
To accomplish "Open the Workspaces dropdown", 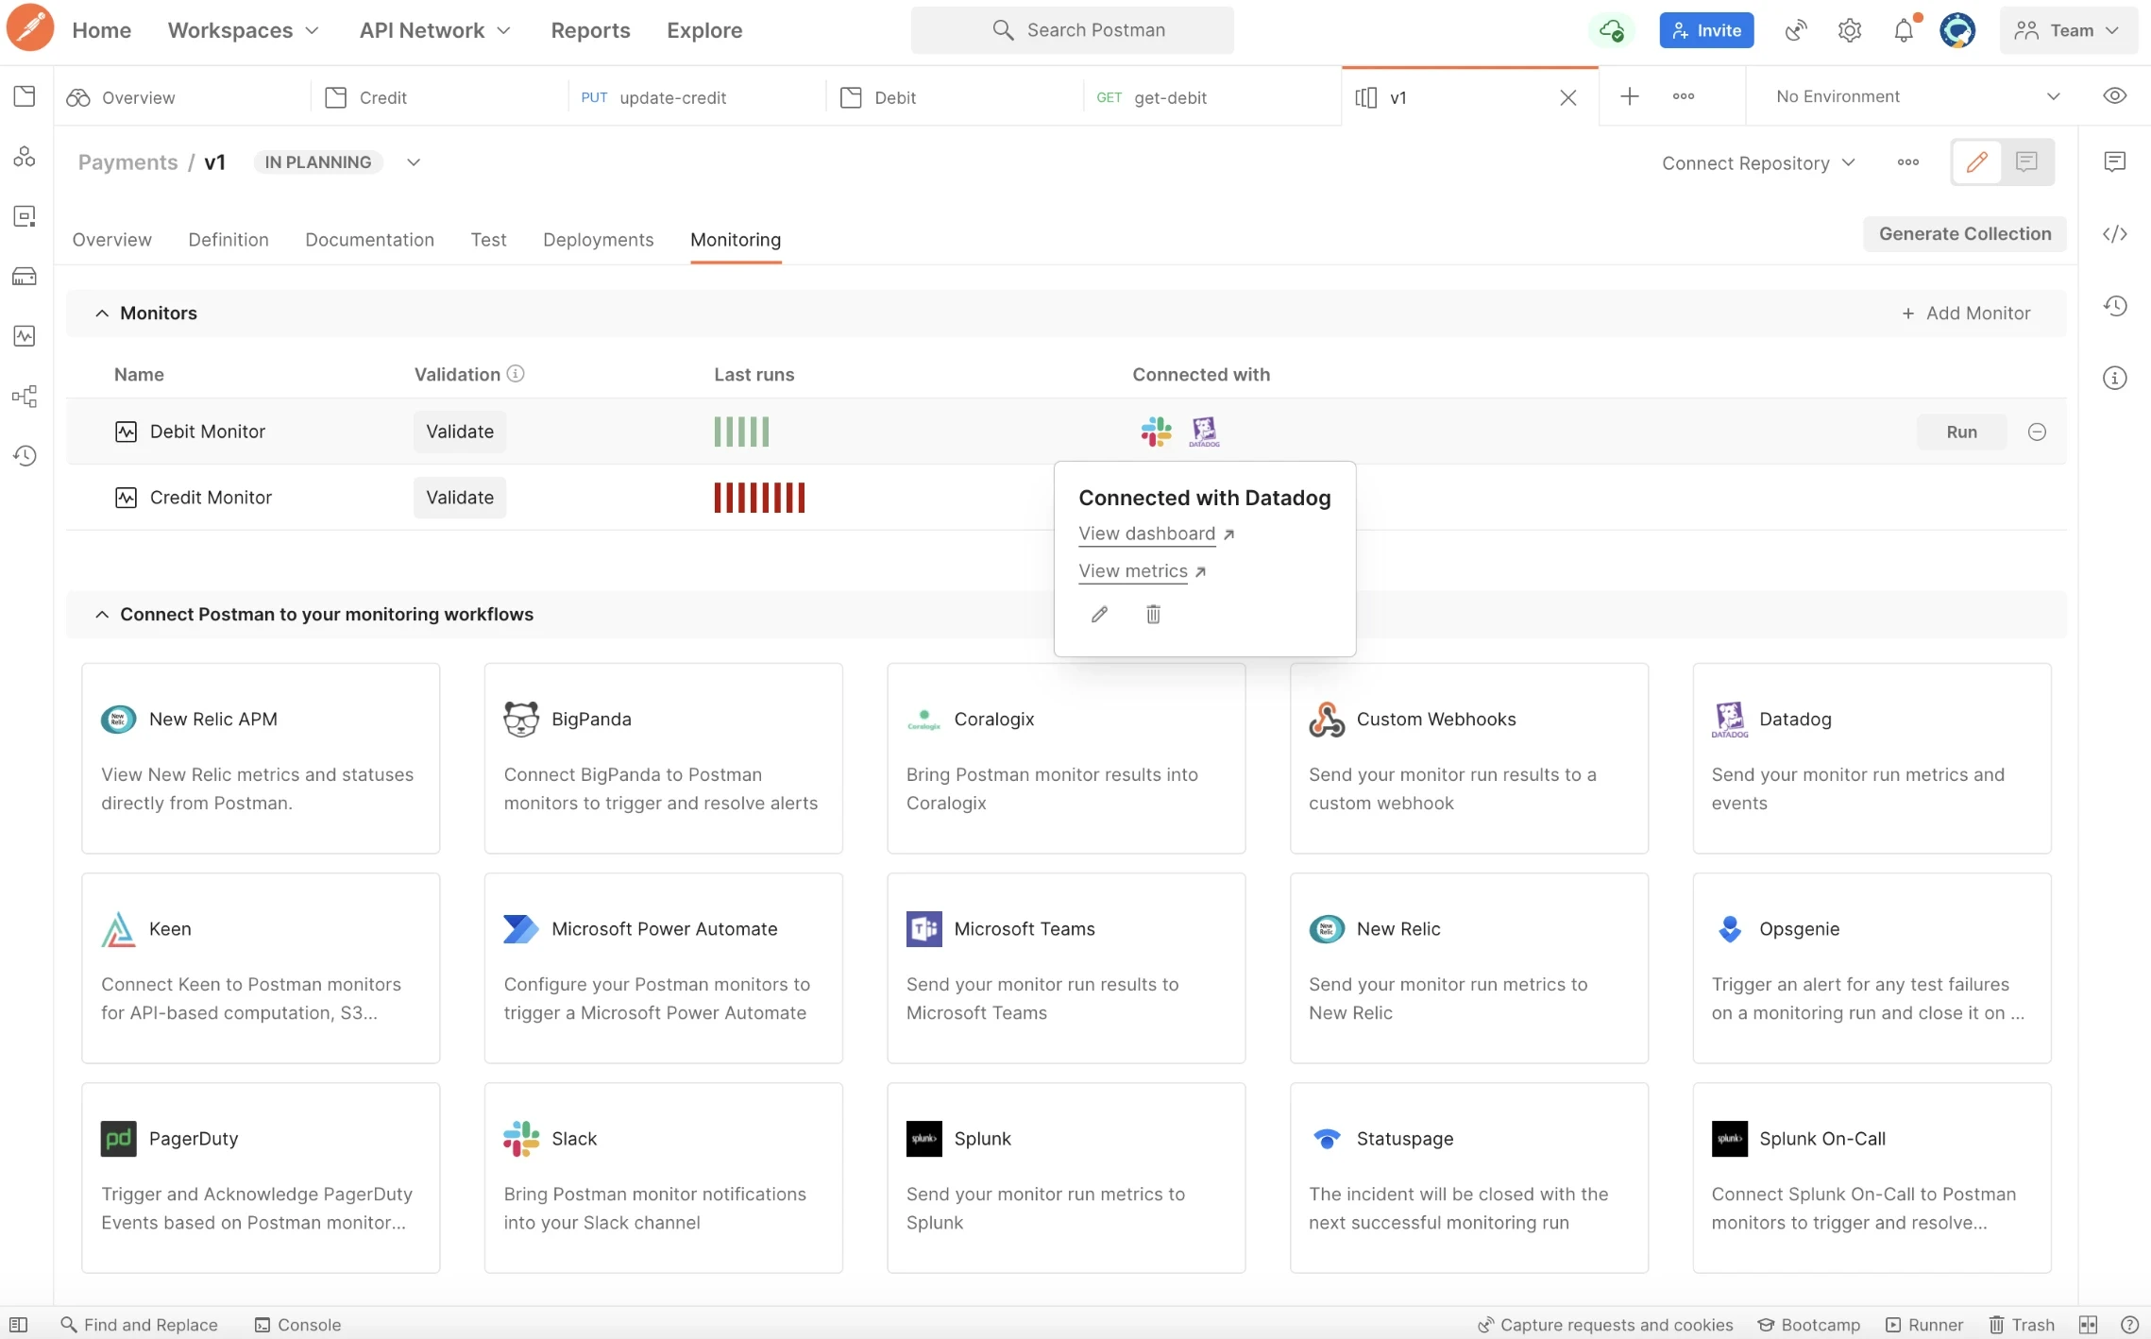I will [244, 30].
